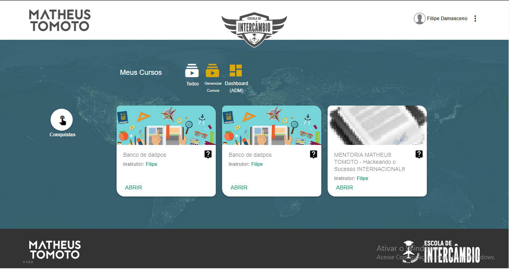Open the Todos courses icon
Screen dimensions: 509x269
[x=192, y=71]
